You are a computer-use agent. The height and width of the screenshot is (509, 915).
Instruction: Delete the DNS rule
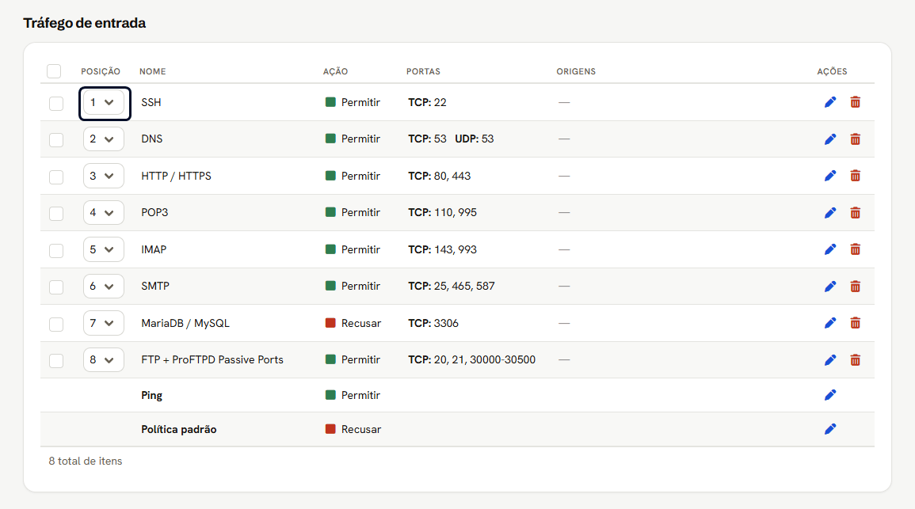click(x=856, y=139)
